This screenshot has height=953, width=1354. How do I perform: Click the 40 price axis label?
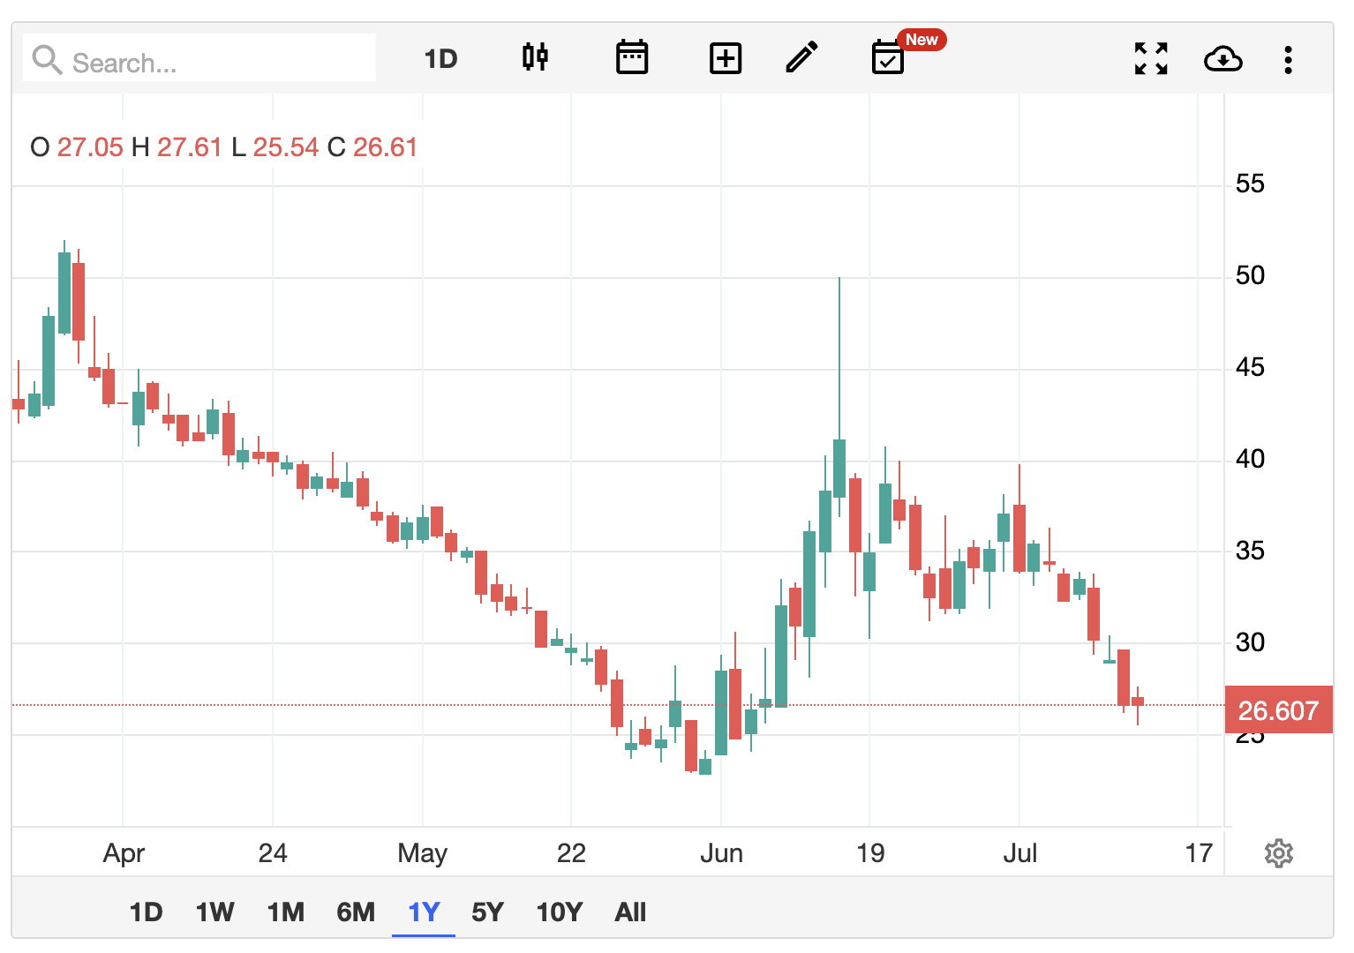pyautogui.click(x=1250, y=459)
